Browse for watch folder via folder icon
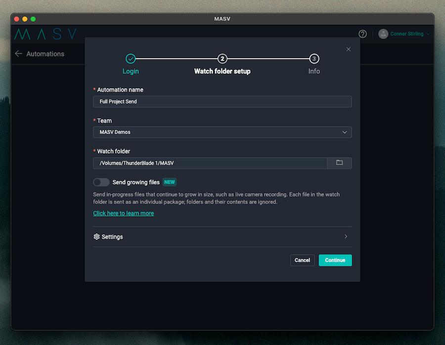The image size is (445, 345). tap(339, 163)
